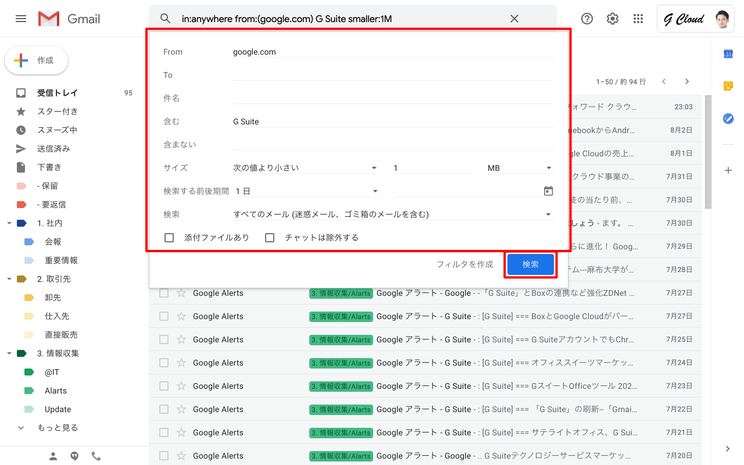Open the calendar date picker icon
Screen dimensions: 744x465
[x=548, y=191]
